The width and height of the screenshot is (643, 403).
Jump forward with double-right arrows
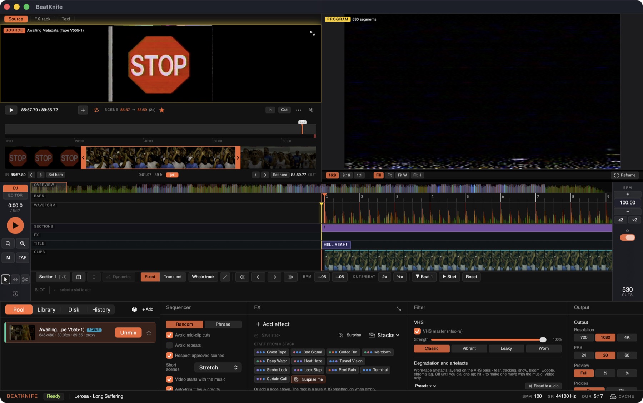[290, 277]
